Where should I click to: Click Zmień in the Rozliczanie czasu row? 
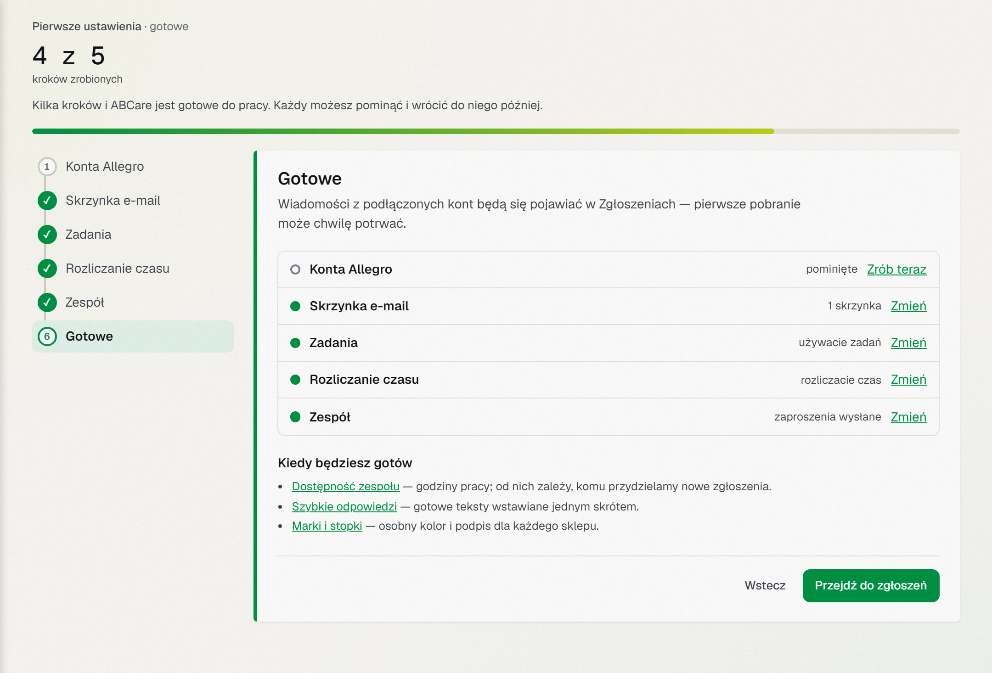coord(908,380)
